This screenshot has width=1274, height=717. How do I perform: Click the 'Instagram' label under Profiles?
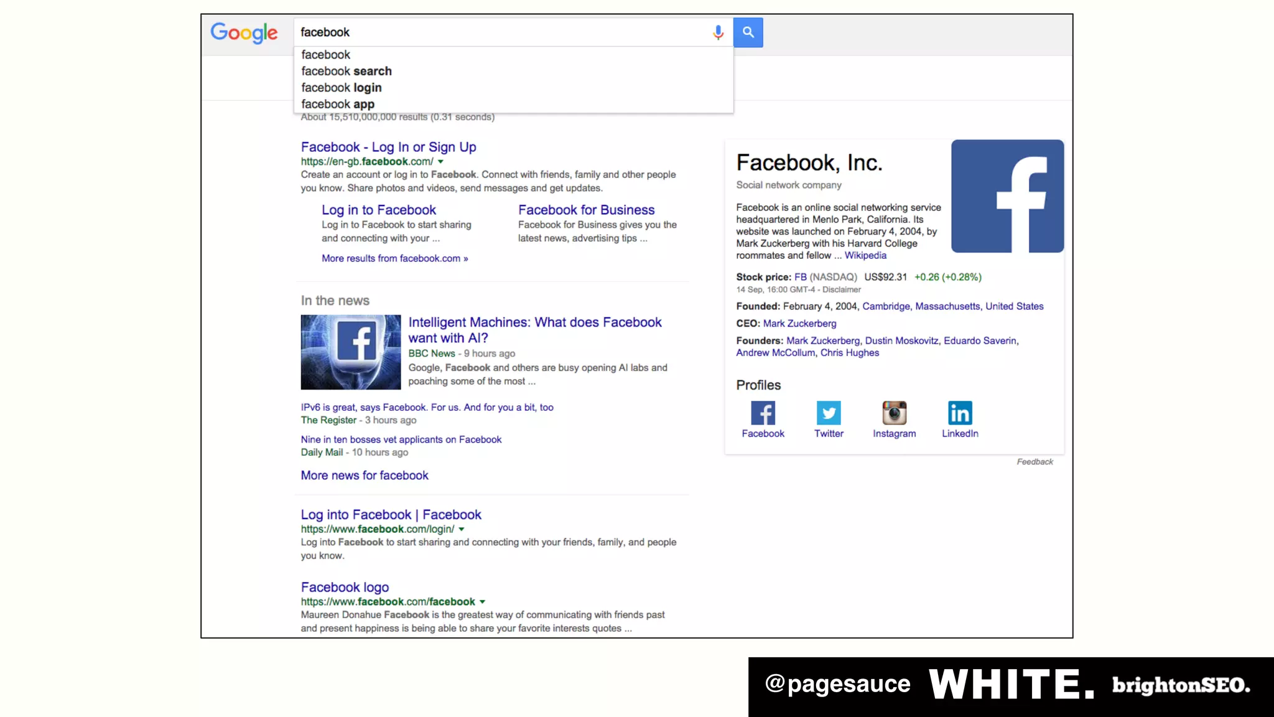tap(894, 433)
